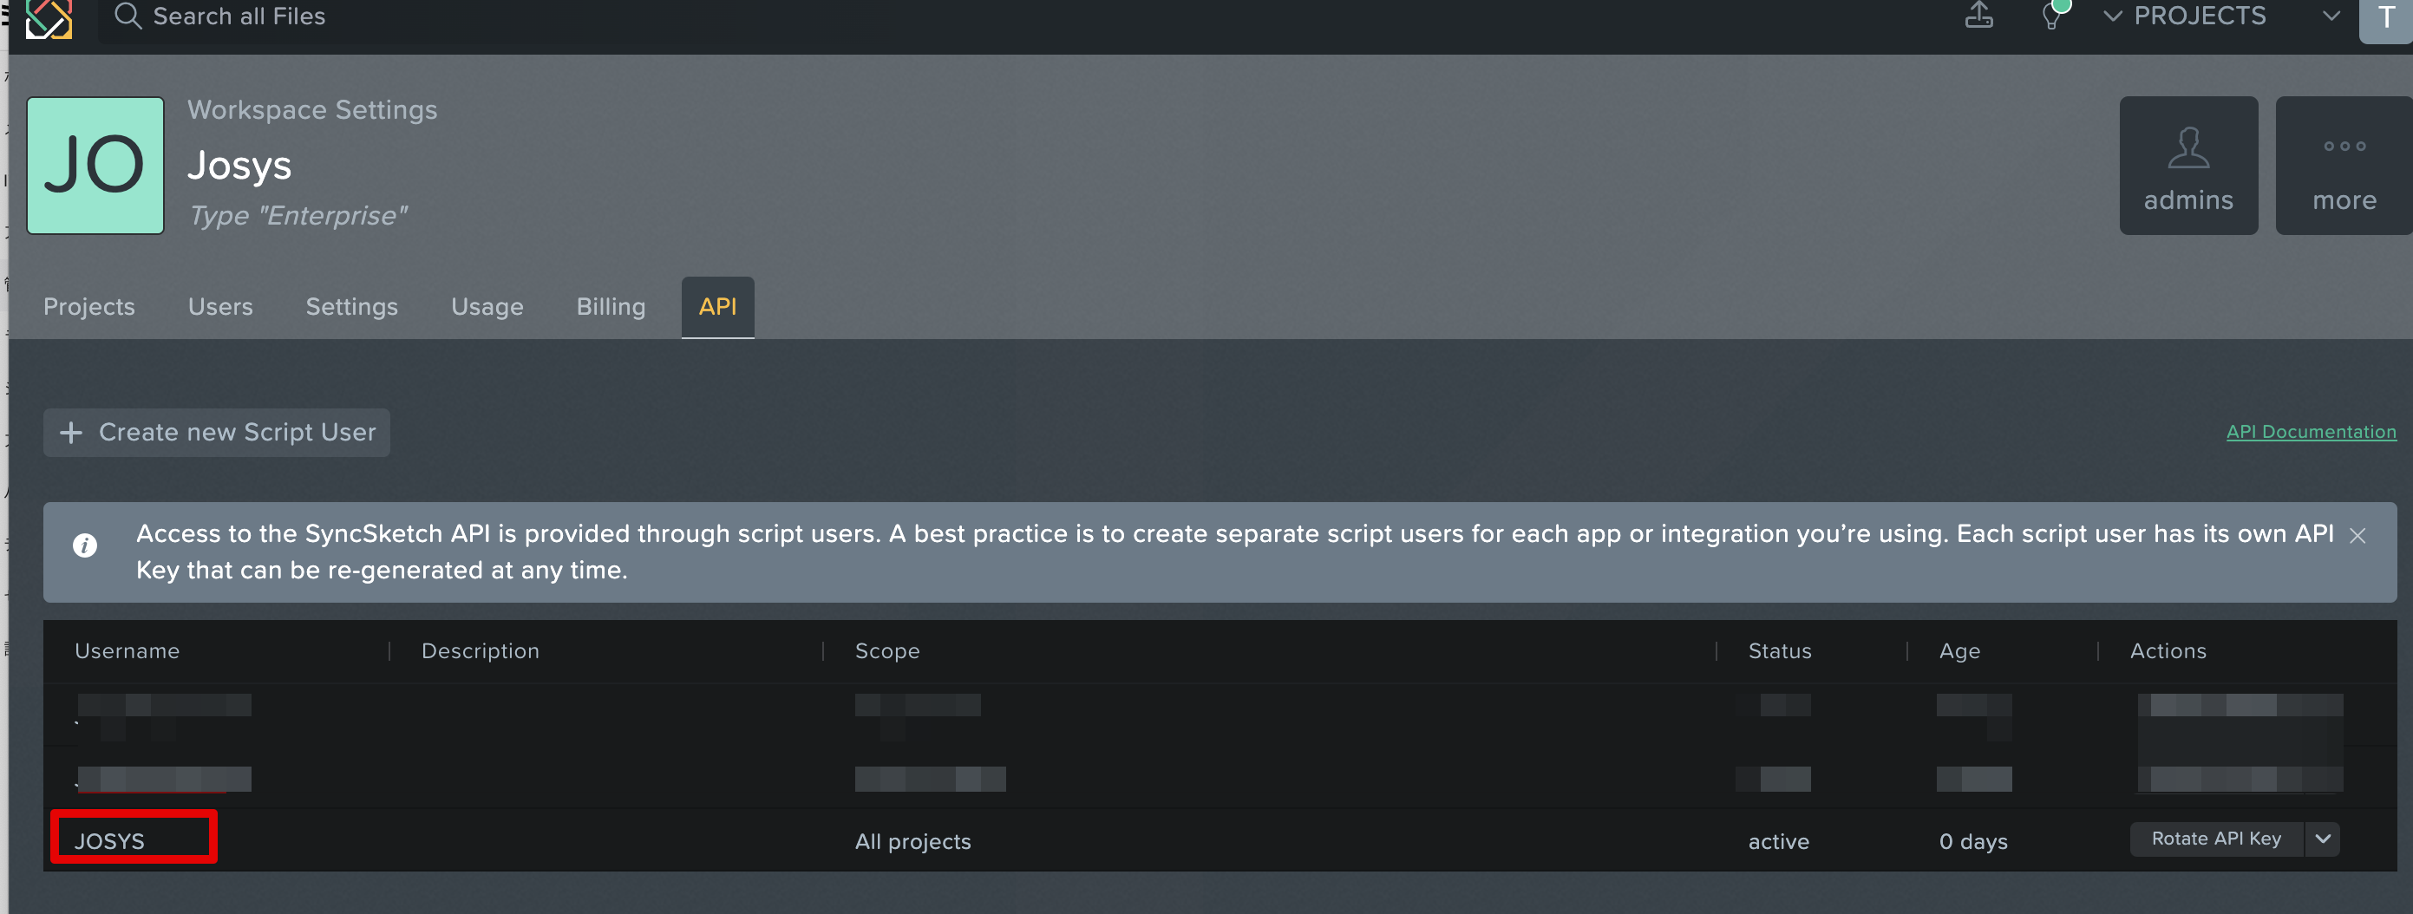Open the Usage tab

(x=487, y=307)
